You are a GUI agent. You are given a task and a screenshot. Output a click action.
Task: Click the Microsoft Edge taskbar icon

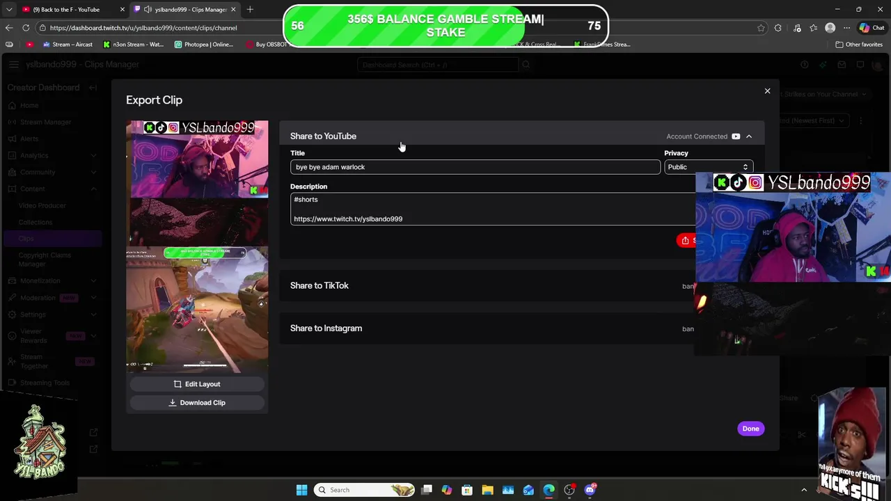click(549, 490)
